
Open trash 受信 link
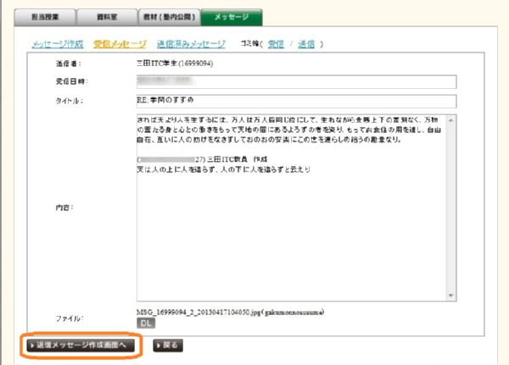[x=276, y=43]
